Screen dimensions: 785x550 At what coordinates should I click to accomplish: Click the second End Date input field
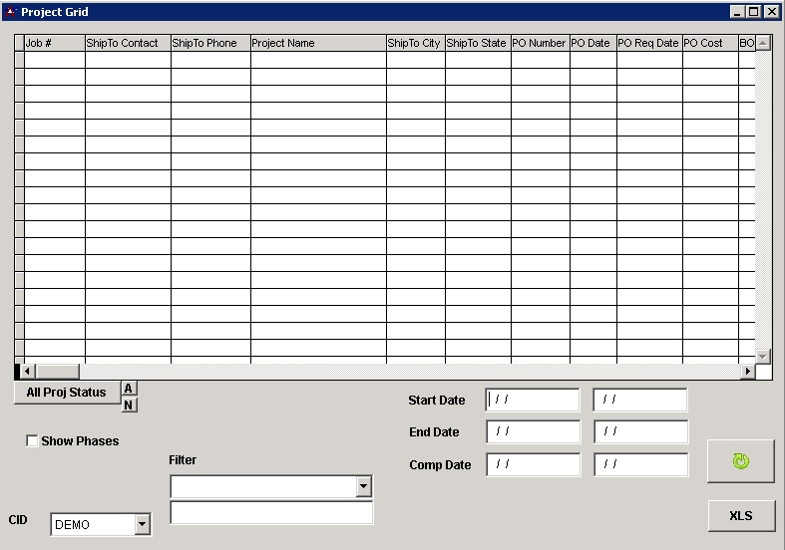pos(640,432)
